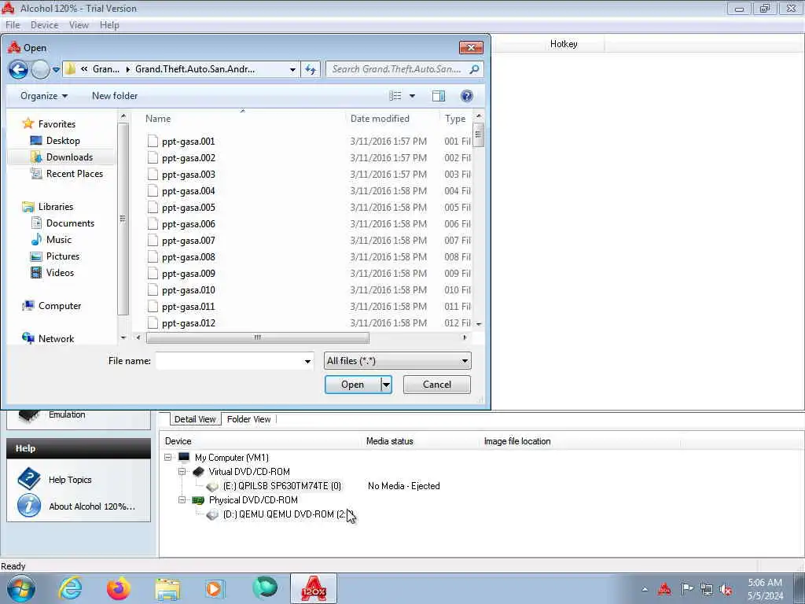
Task: Open the View menu
Action: [79, 25]
